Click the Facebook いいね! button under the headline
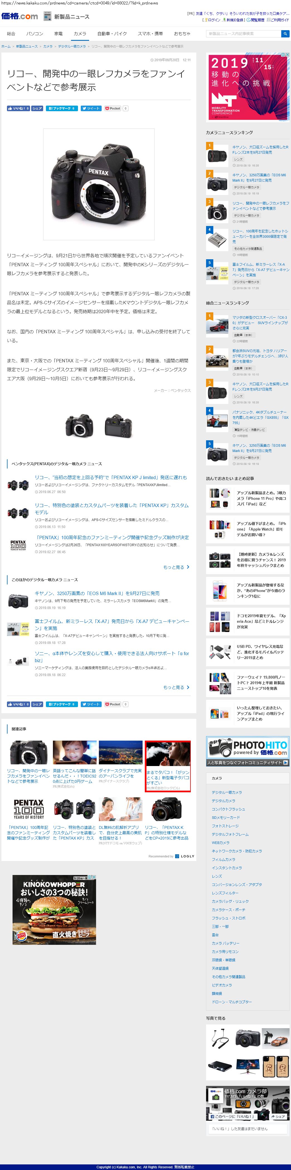Image resolution: width=291 pixels, height=1170 pixels. coord(18,109)
